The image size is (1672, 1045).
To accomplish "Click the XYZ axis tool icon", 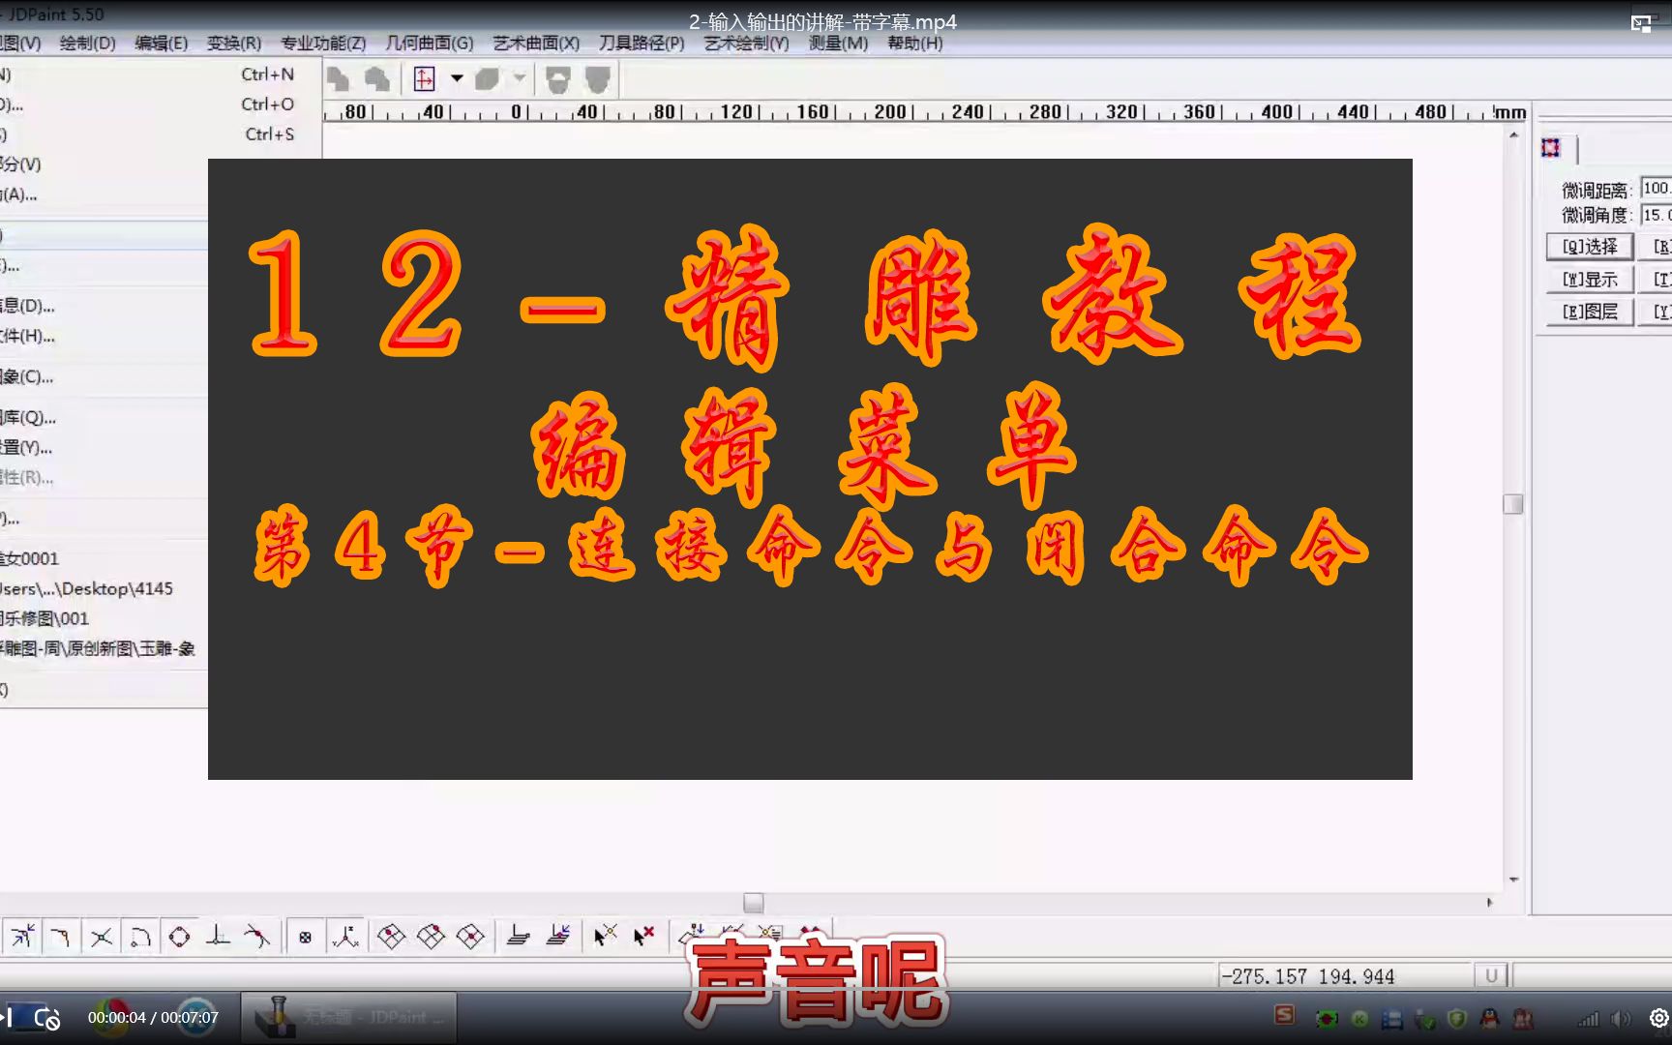I will click(345, 938).
